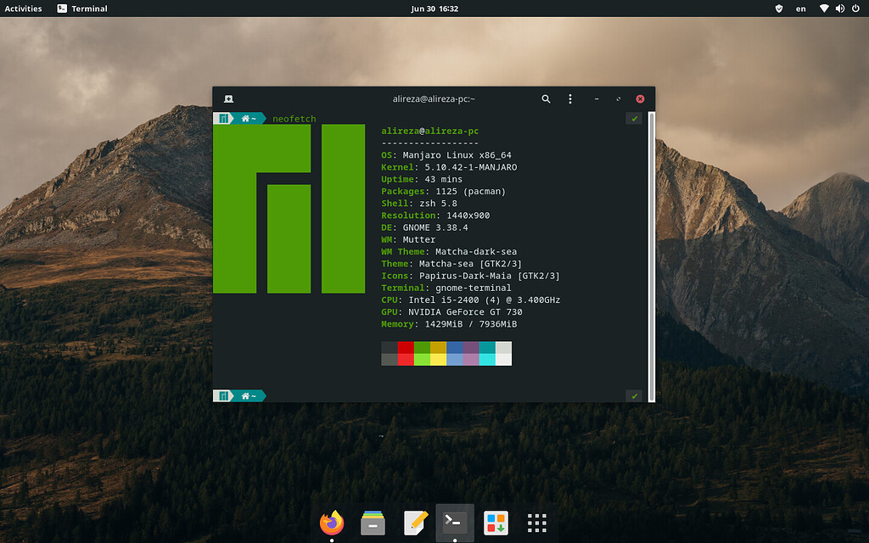The image size is (869, 543).
Task: Select the Manjaro logo segment in the prompt
Action: tap(222, 118)
